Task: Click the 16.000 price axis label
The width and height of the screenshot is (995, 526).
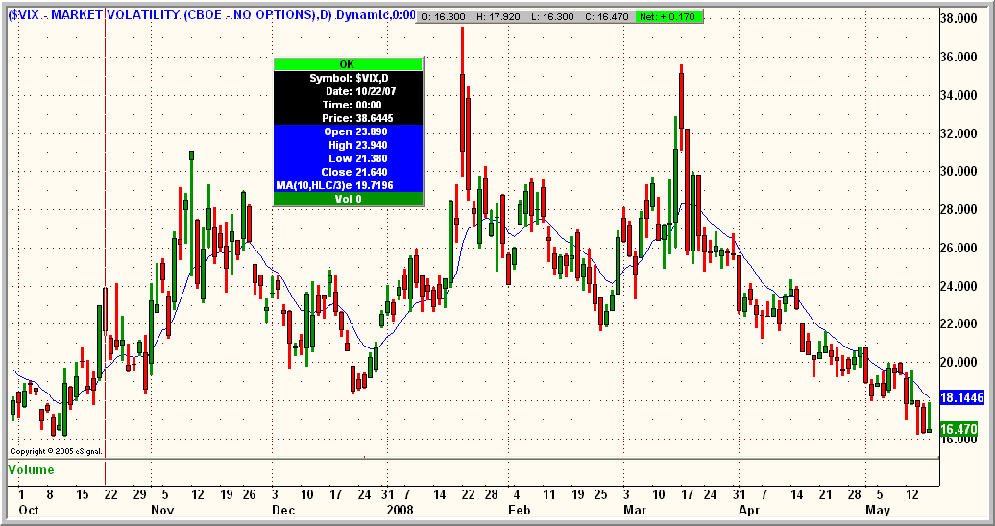Action: [959, 439]
